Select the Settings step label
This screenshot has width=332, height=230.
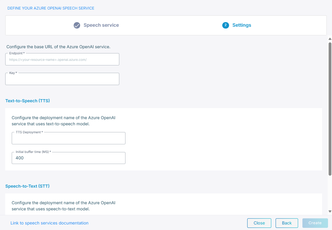coord(241,25)
